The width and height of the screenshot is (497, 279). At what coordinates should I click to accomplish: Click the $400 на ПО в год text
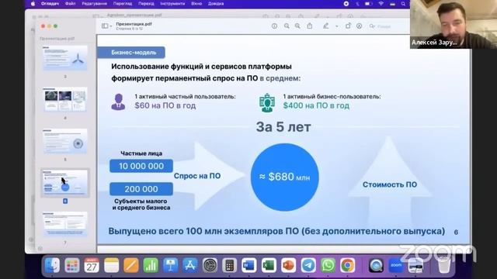click(316, 105)
